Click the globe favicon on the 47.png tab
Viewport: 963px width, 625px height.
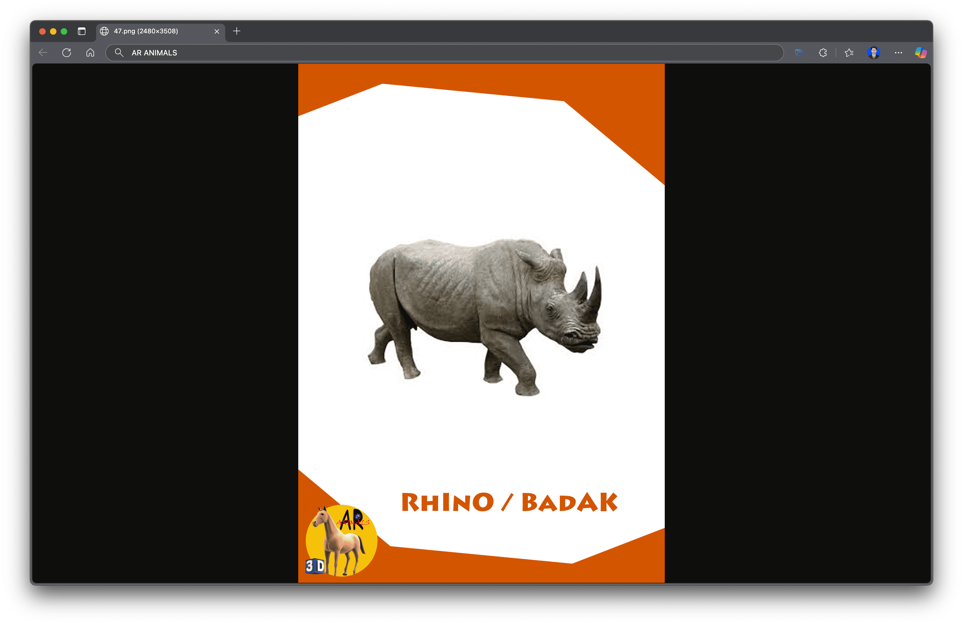pyautogui.click(x=105, y=31)
